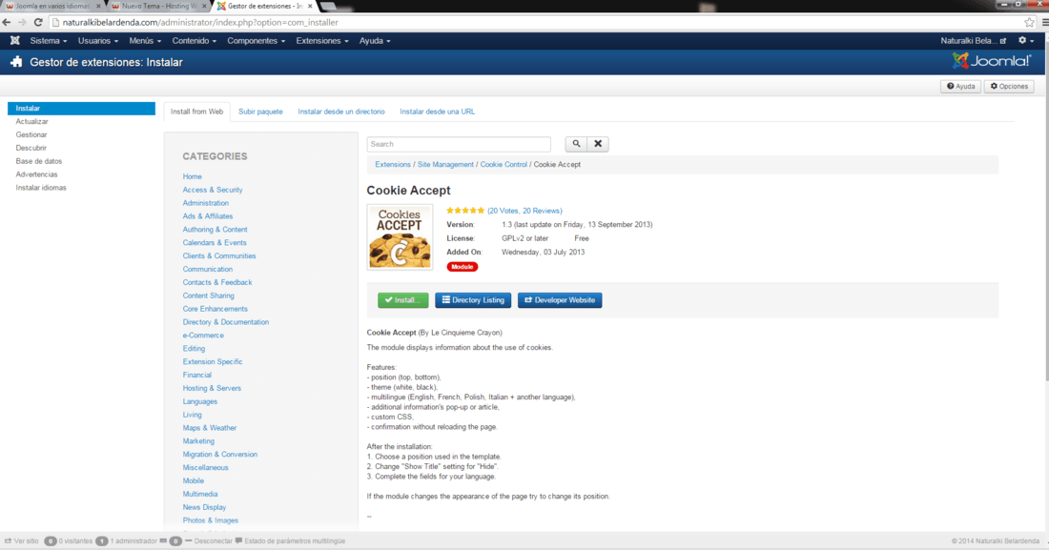Click the Search input field
The width and height of the screenshot is (1049, 550).
459,144
